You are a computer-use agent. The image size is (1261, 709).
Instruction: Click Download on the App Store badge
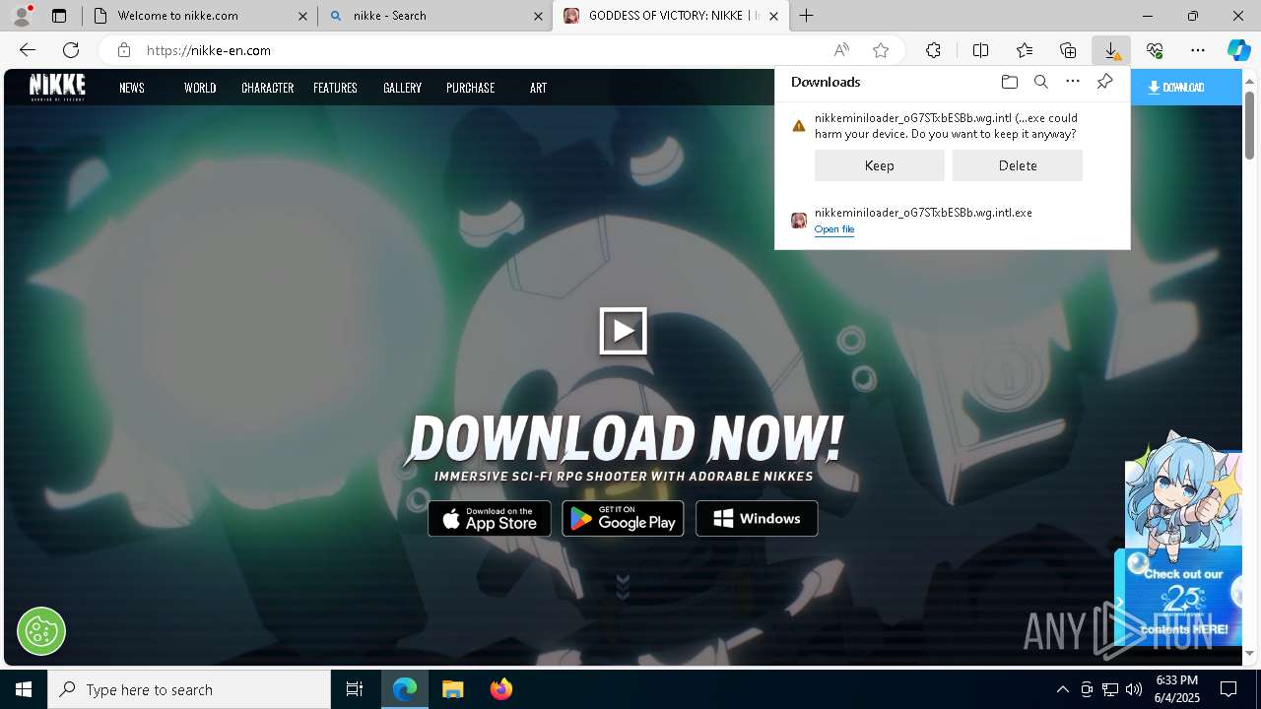click(490, 518)
